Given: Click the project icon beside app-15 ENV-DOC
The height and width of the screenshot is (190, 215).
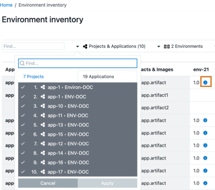Looking at the screenshot, I should tap(43, 134).
